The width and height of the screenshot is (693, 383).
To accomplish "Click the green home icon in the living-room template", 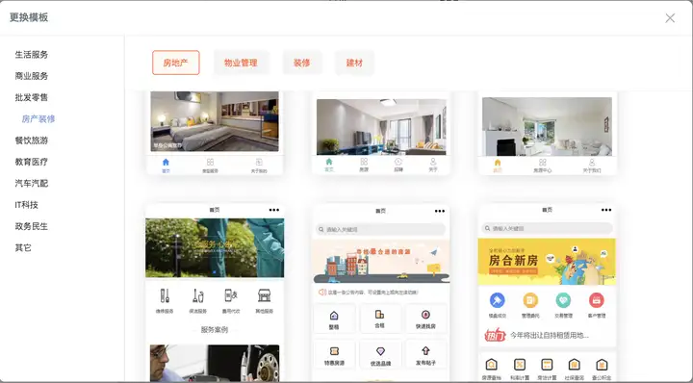I will click(329, 162).
